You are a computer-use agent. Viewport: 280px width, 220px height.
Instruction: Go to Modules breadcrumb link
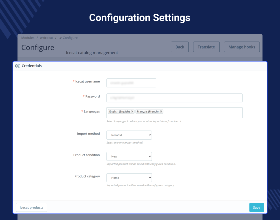tap(28, 38)
